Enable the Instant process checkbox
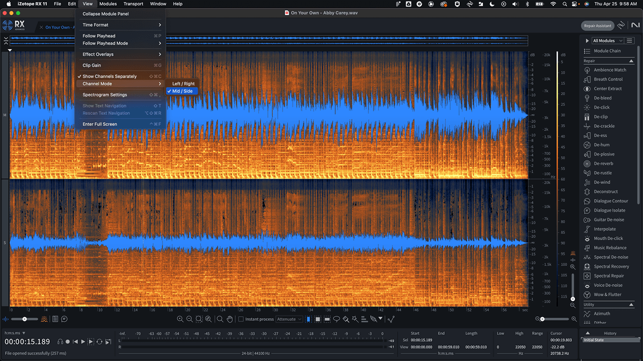643x361 pixels. coord(241,319)
